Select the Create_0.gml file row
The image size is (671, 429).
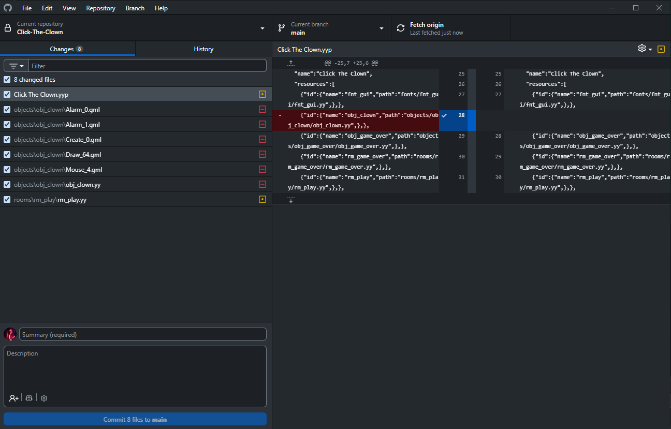click(136, 140)
